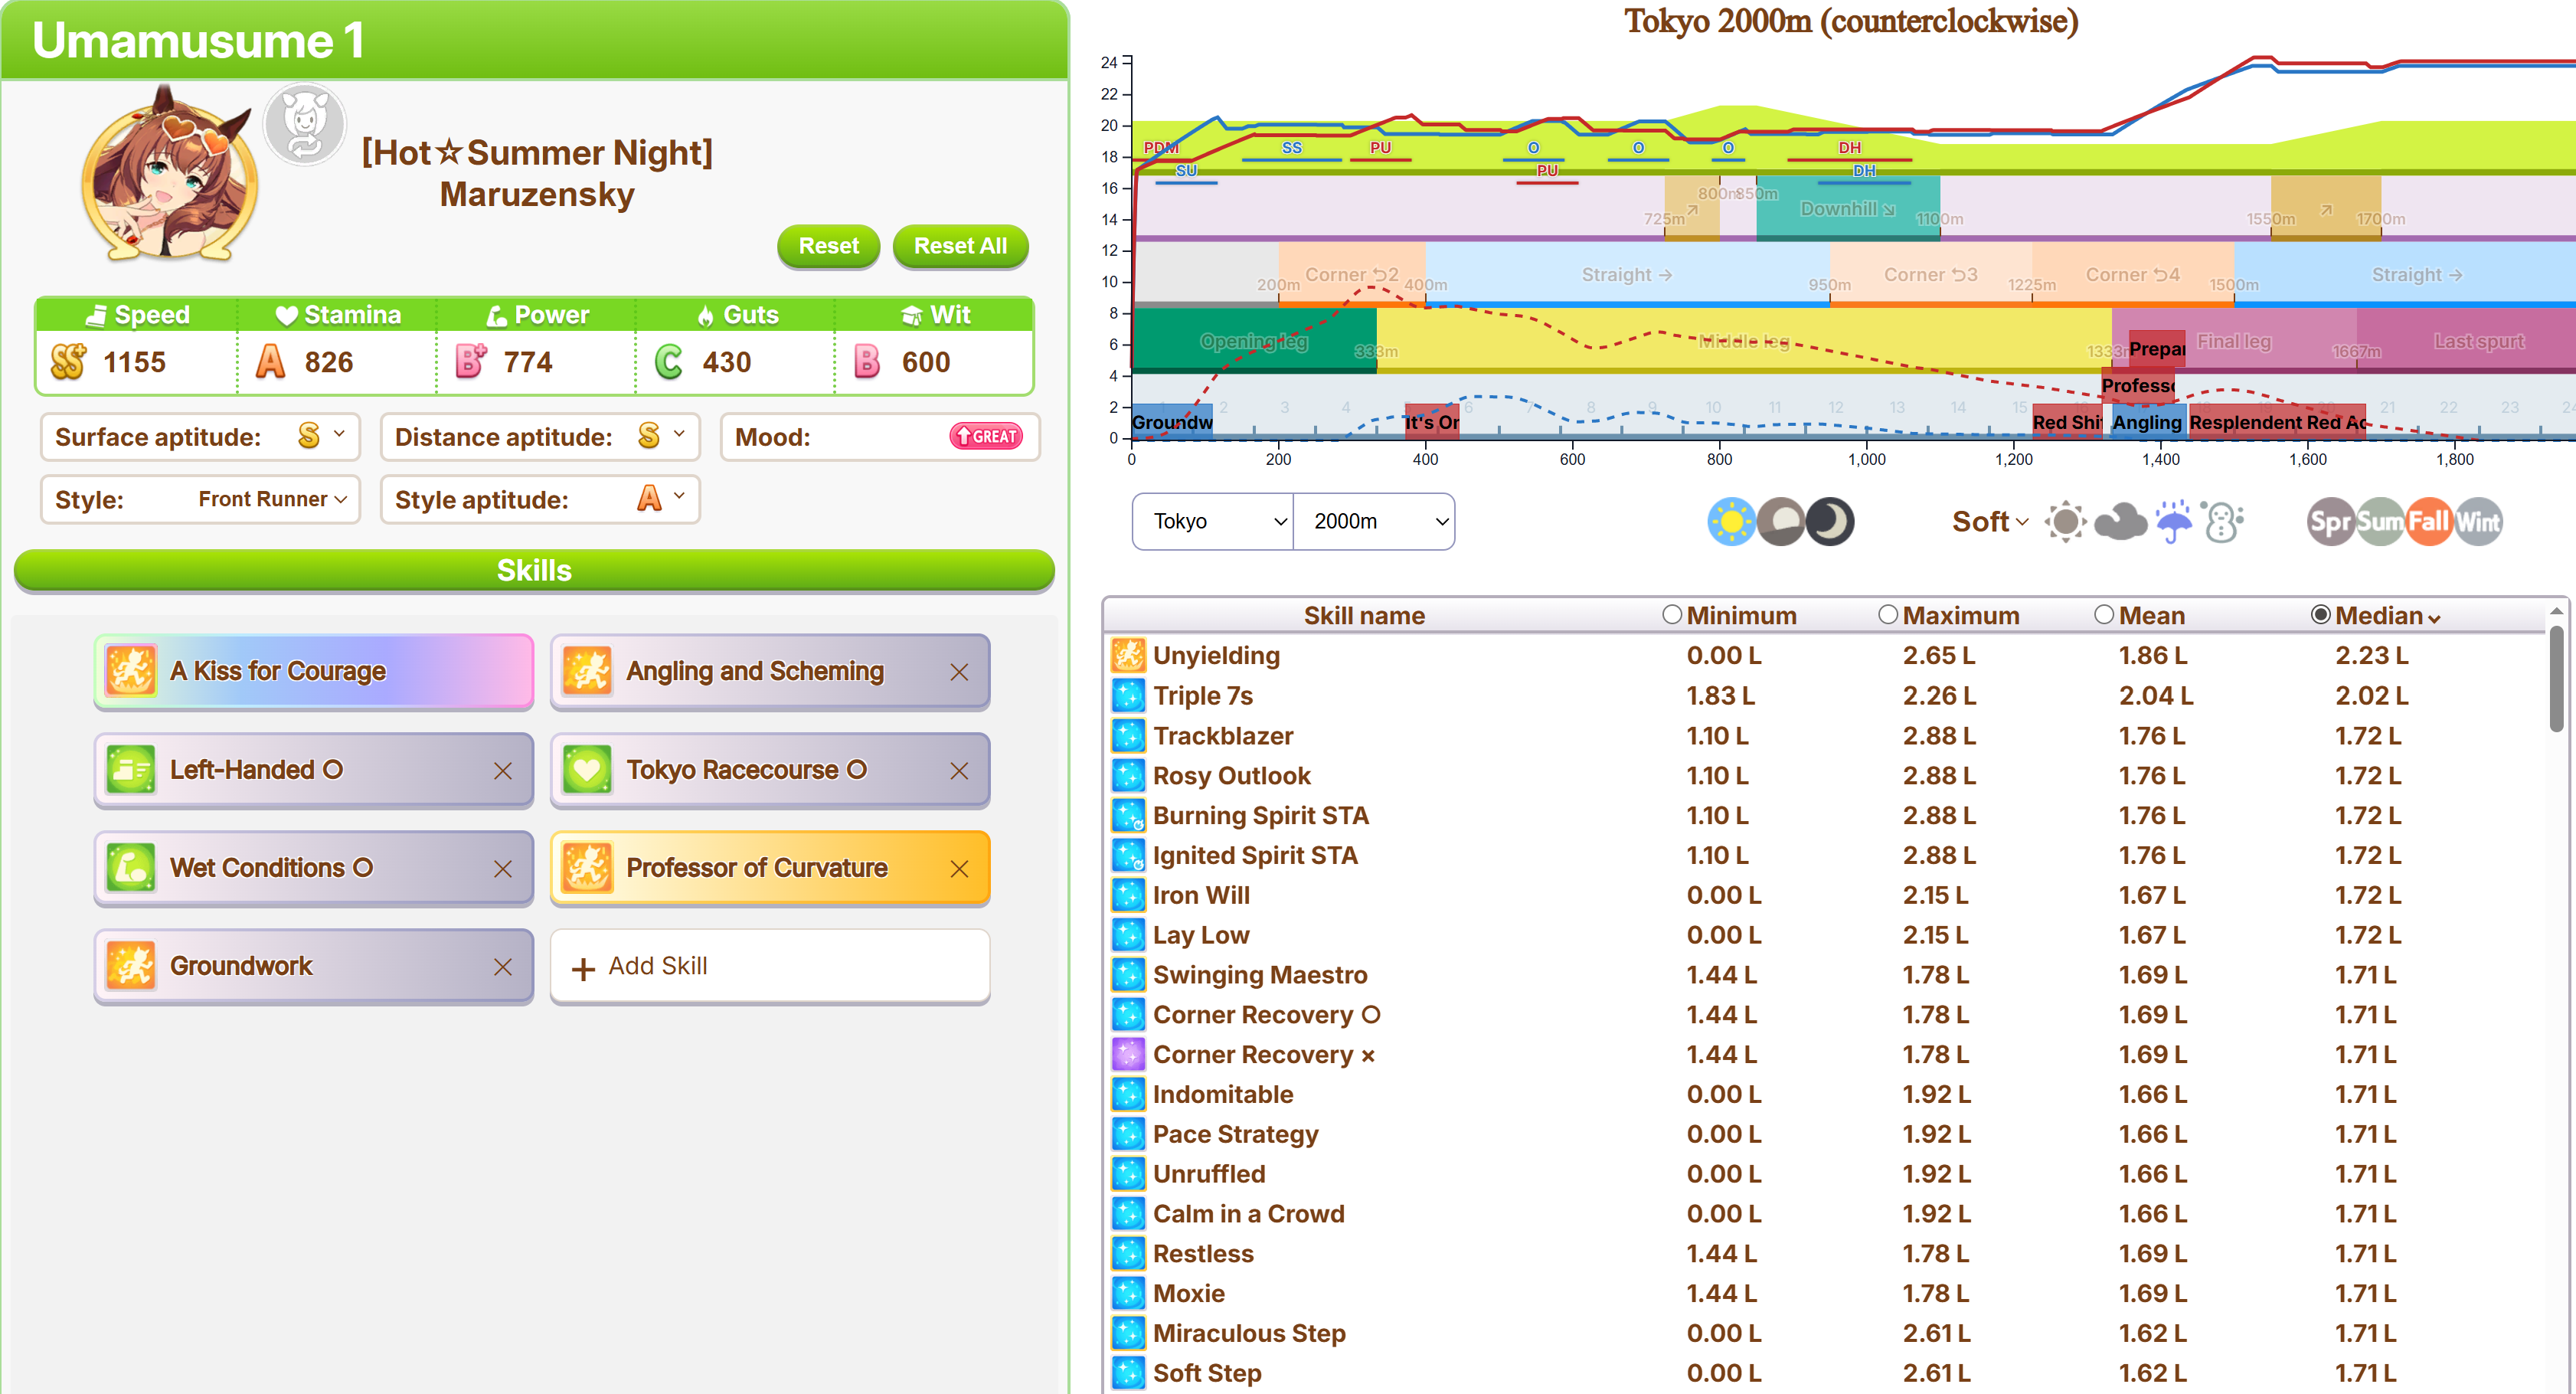Select the night moon time icon
2576x1394 pixels.
coord(1831,521)
